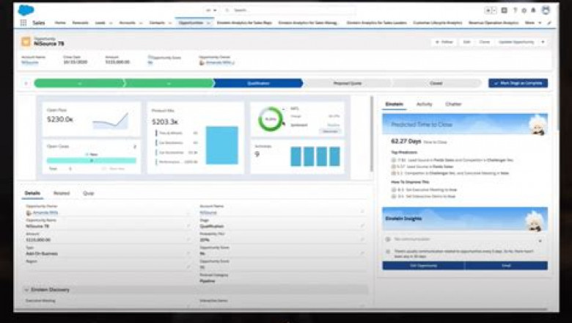Click Mark Stage as Complete button
The width and height of the screenshot is (572, 323).
pos(518,83)
